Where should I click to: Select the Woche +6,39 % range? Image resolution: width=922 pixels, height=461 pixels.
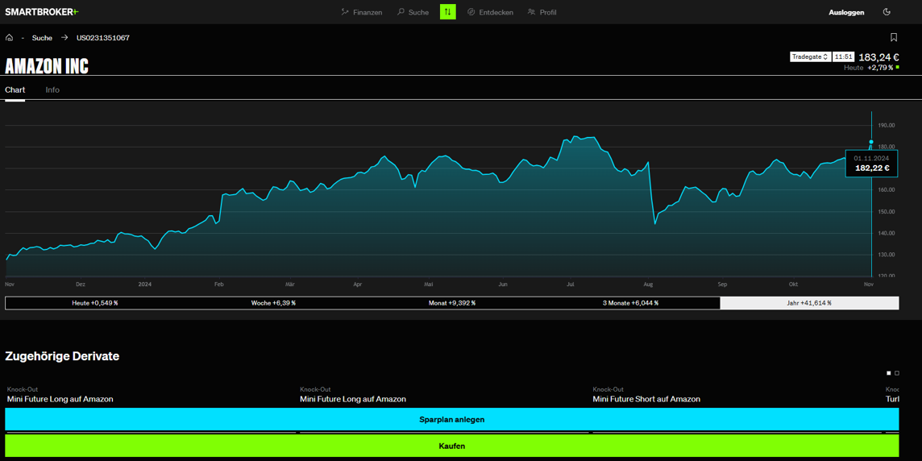pyautogui.click(x=273, y=303)
